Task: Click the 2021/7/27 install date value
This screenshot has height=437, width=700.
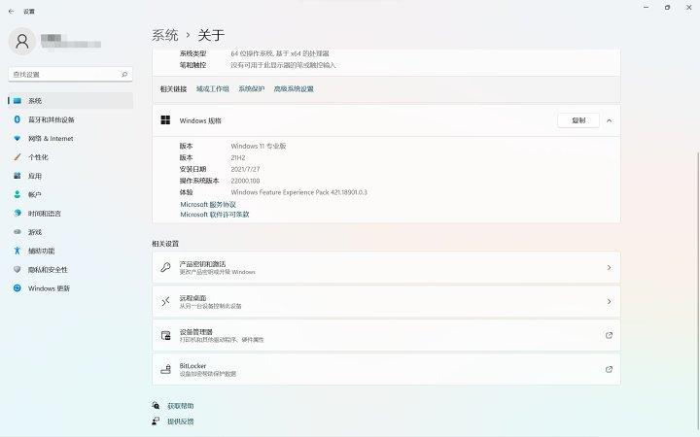Action: tap(245, 169)
